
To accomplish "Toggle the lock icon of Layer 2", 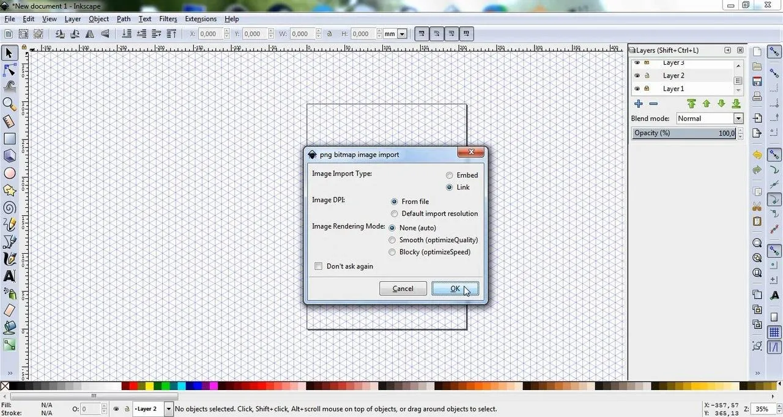I will [x=647, y=76].
